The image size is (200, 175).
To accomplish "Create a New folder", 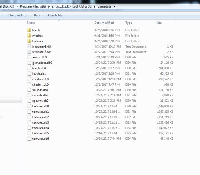I will (x=56, y=15).
